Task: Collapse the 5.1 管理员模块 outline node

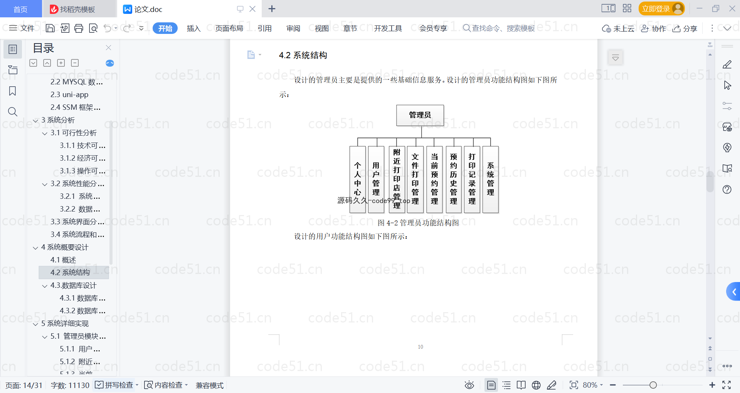Action: coord(45,336)
